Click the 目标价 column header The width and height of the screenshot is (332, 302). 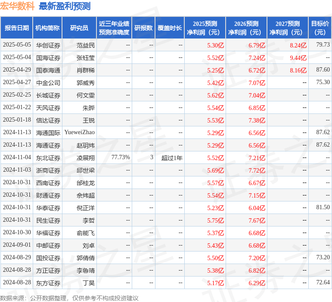tap(320, 28)
